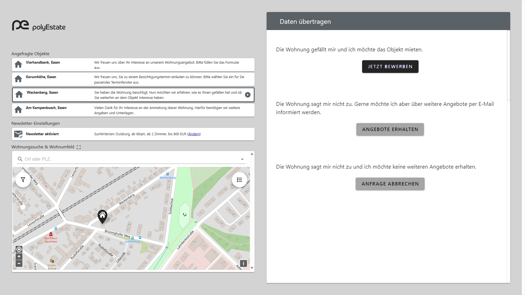
Task: Open the map list view icon
Action: (x=240, y=180)
